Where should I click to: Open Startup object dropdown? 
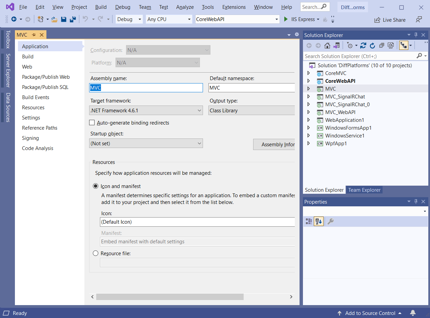pos(146,143)
